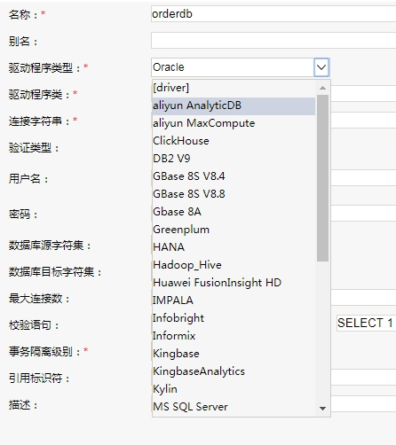Select GBase 8S V8.8 option
Image resolution: width=396 pixels, height=445 pixels.
[x=234, y=194]
